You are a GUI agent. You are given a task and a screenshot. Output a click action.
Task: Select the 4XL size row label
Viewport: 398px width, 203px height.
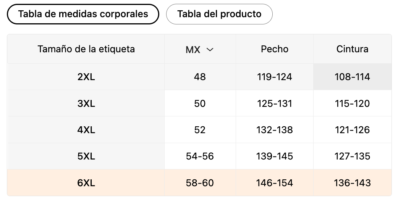click(86, 130)
